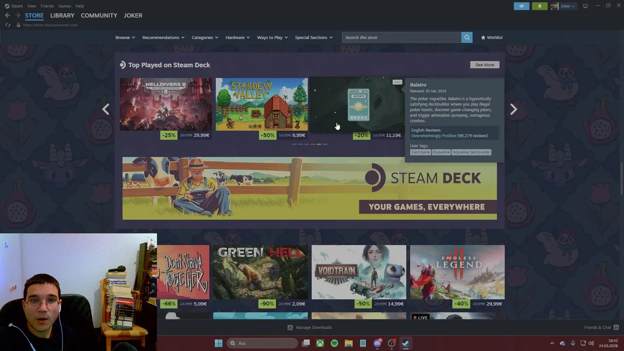Click the Joker profile avatar
This screenshot has height=351, width=624.
[x=554, y=6]
